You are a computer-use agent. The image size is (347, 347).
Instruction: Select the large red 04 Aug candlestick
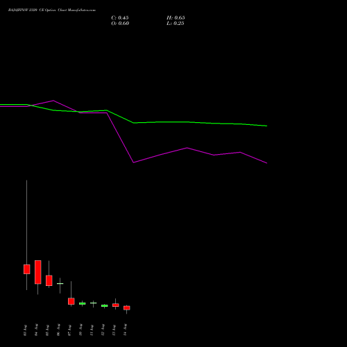pos(38,272)
